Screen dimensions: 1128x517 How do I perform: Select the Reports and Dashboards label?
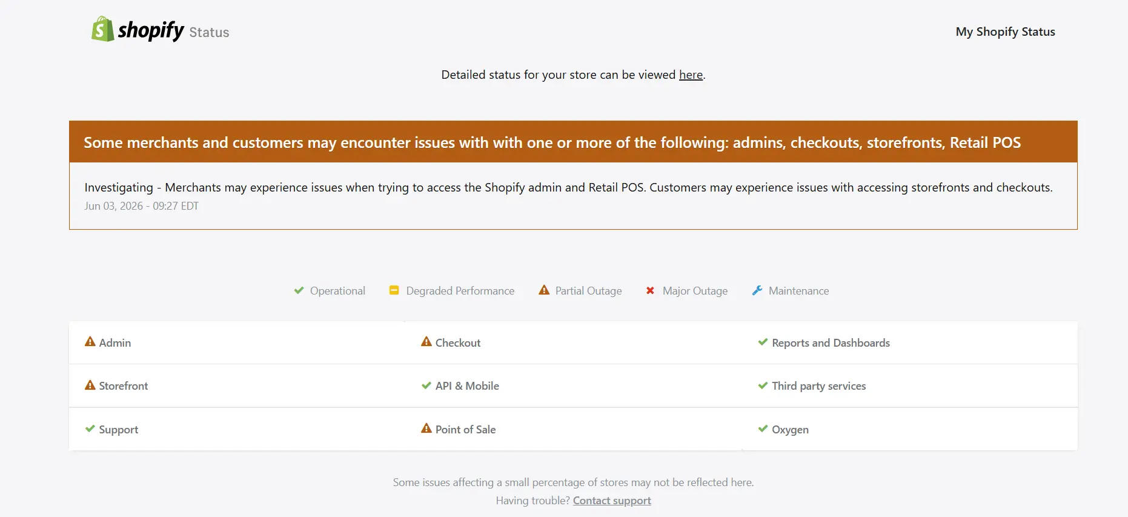click(x=831, y=342)
